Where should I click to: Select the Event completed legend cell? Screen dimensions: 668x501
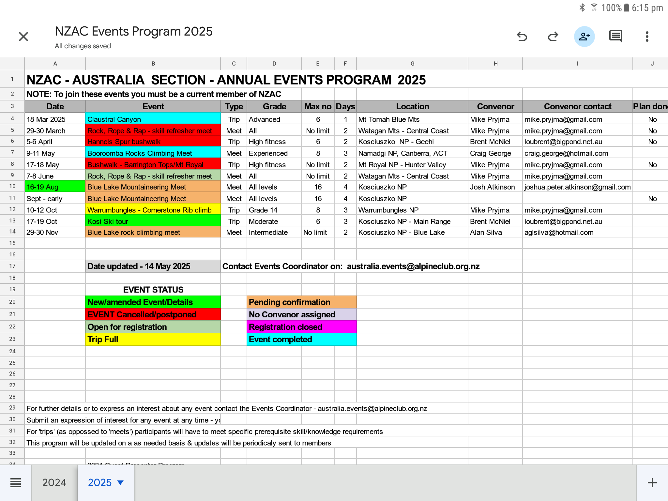pos(302,339)
